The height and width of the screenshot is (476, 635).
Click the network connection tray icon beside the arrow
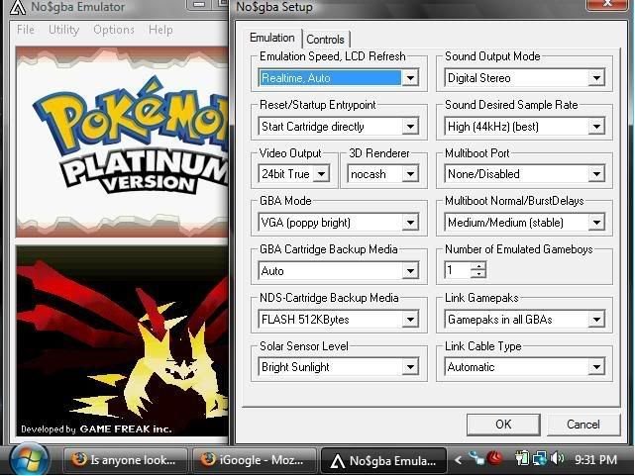[x=476, y=458]
